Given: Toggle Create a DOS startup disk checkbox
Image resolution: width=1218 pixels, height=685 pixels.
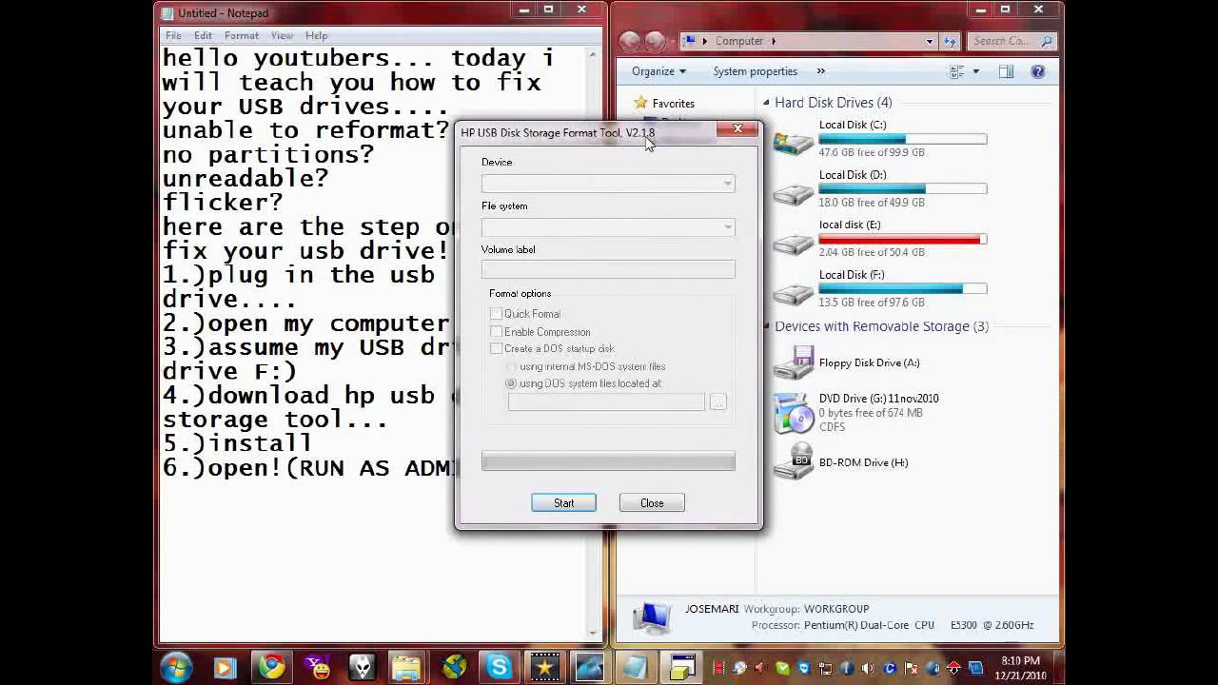Looking at the screenshot, I should (x=496, y=348).
